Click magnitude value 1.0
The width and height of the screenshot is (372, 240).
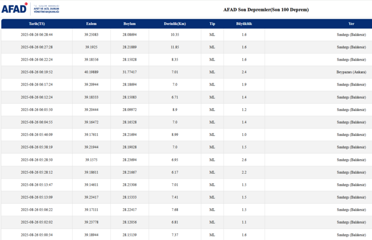tap(244, 135)
